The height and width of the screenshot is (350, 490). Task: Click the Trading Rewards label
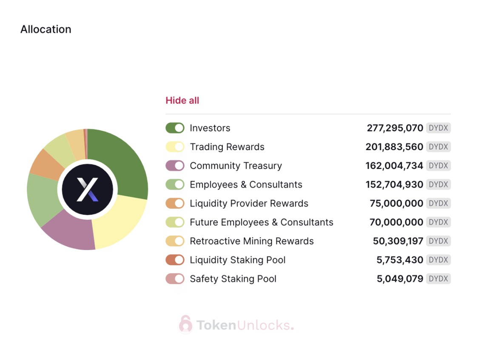[x=227, y=147]
